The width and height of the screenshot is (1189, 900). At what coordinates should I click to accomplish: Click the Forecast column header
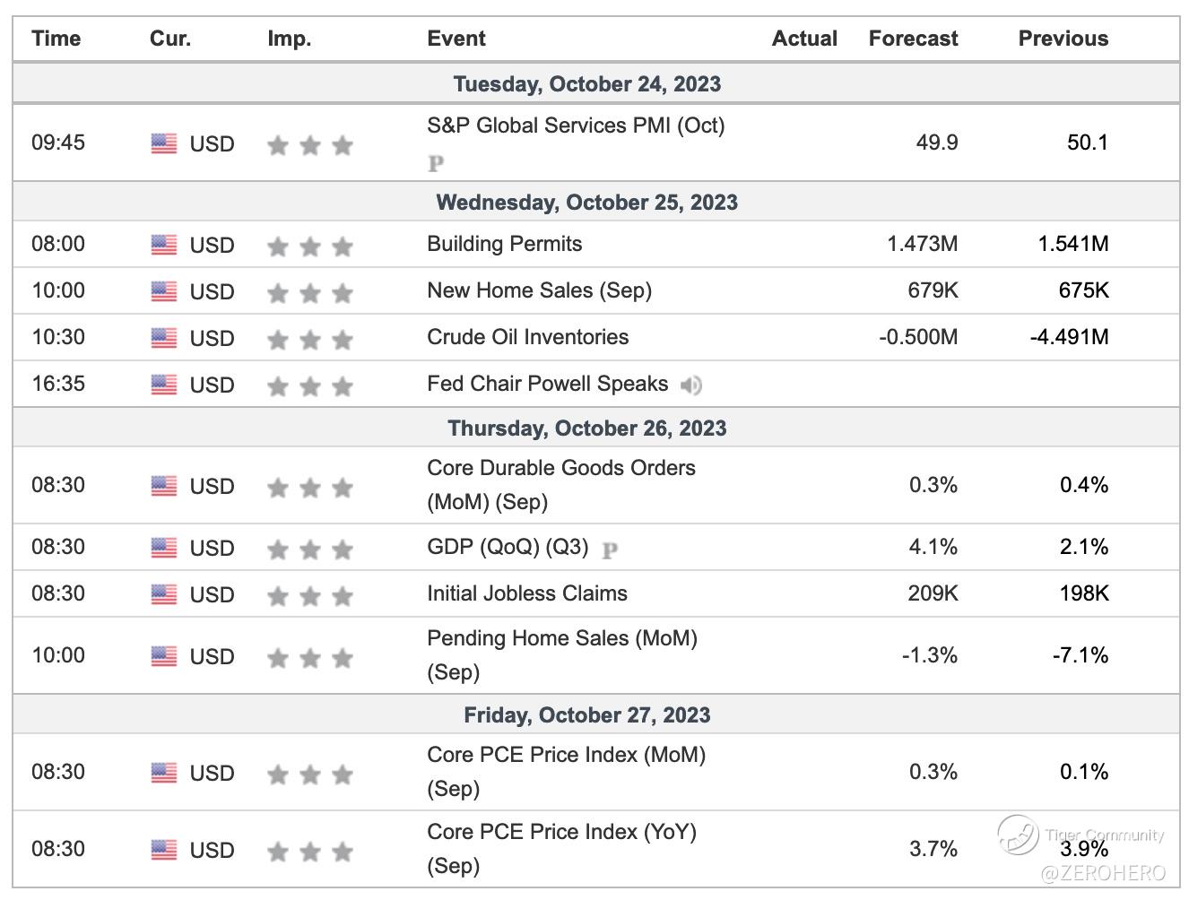coord(913,39)
